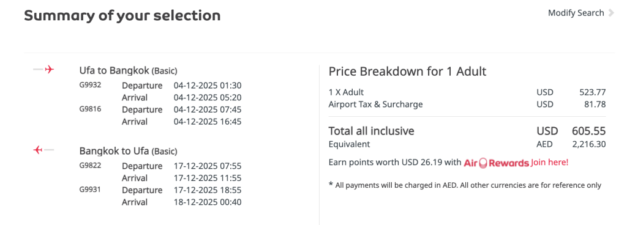Click the return red airplane icon
627x225 pixels.
39,150
